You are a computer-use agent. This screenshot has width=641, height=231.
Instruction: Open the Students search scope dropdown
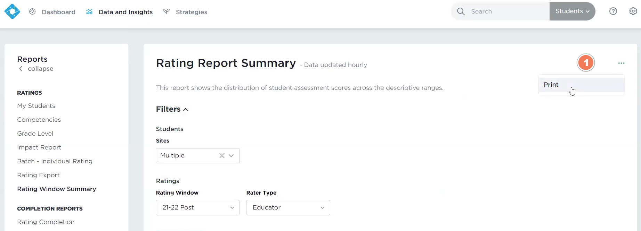coord(572,11)
